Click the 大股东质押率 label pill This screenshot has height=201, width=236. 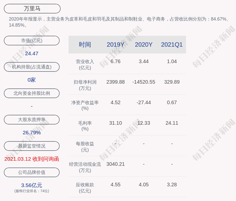[32, 120]
